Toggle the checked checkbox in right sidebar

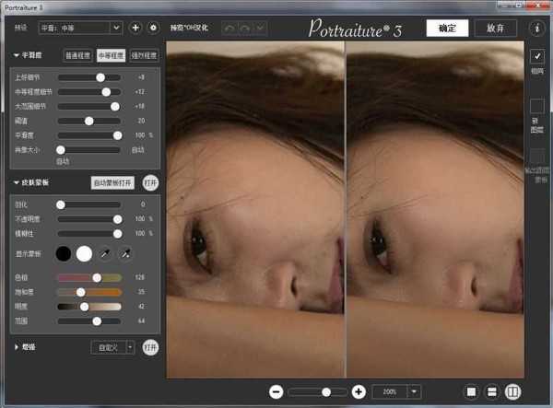click(536, 57)
